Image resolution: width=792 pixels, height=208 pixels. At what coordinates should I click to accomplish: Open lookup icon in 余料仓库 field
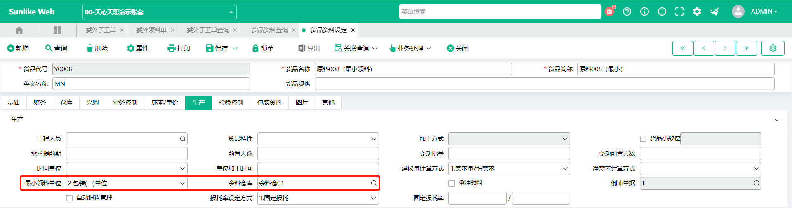tap(374, 183)
